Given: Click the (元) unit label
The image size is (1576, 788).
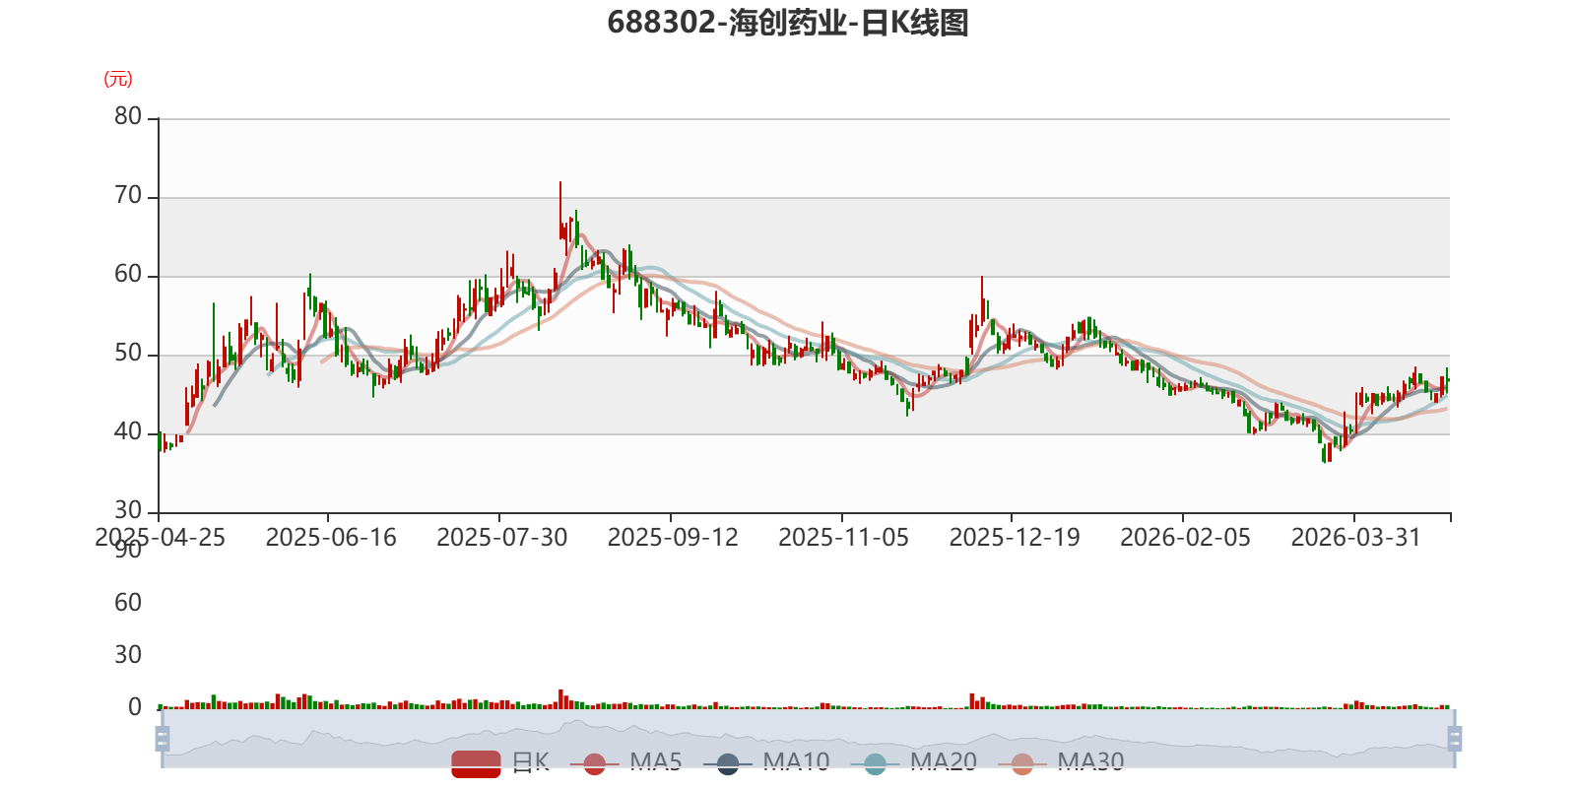Looking at the screenshot, I should [118, 79].
